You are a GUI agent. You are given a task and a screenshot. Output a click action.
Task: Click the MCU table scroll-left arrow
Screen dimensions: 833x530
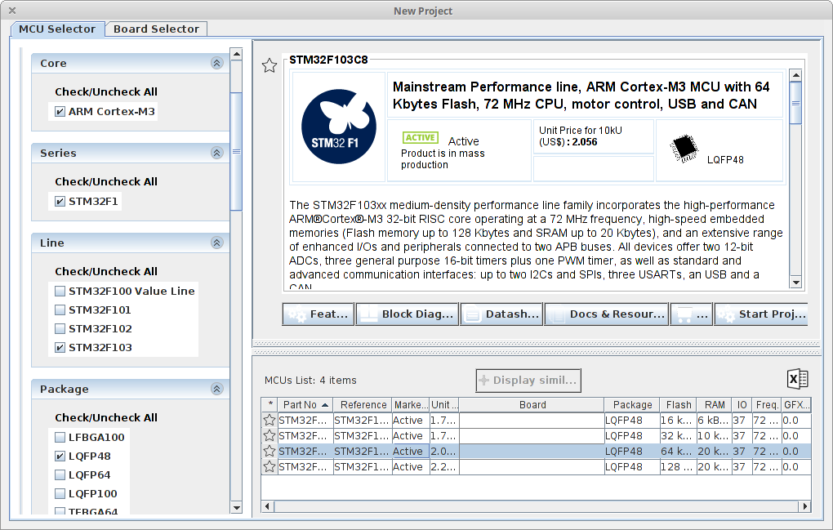267,506
